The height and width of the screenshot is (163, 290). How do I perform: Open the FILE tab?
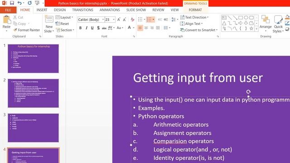[8, 10]
